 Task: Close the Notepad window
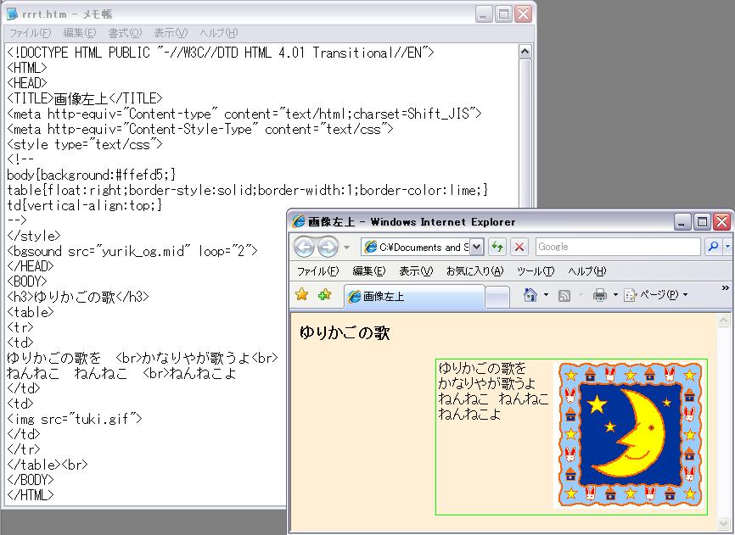point(523,14)
